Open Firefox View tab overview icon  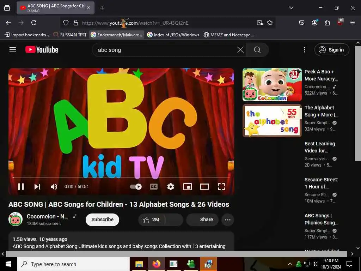(7, 8)
